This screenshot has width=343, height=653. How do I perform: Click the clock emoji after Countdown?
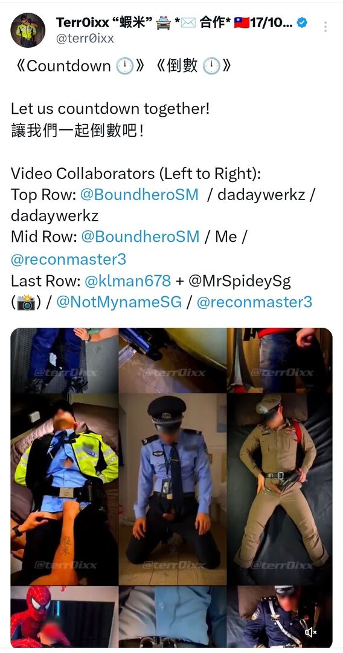pyautogui.click(x=124, y=66)
